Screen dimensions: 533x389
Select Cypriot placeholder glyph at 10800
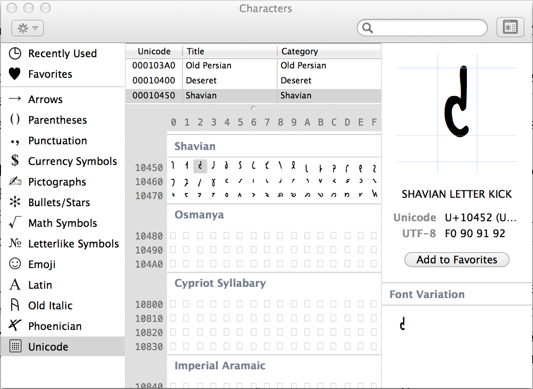(x=173, y=304)
